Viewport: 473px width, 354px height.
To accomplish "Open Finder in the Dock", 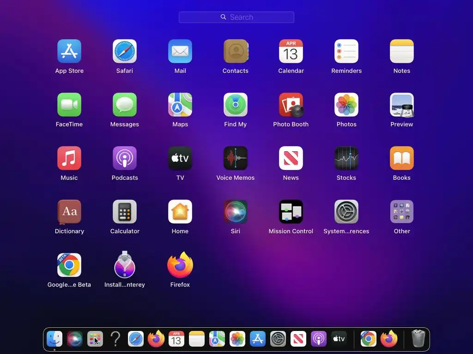I will pos(55,339).
